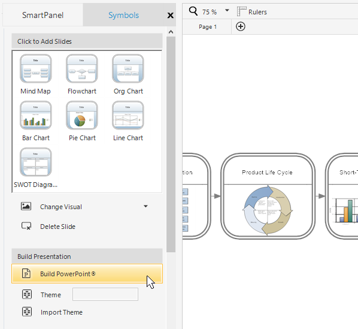This screenshot has height=329, width=358.
Task: Click the Import Theme icon
Action: [27, 312]
